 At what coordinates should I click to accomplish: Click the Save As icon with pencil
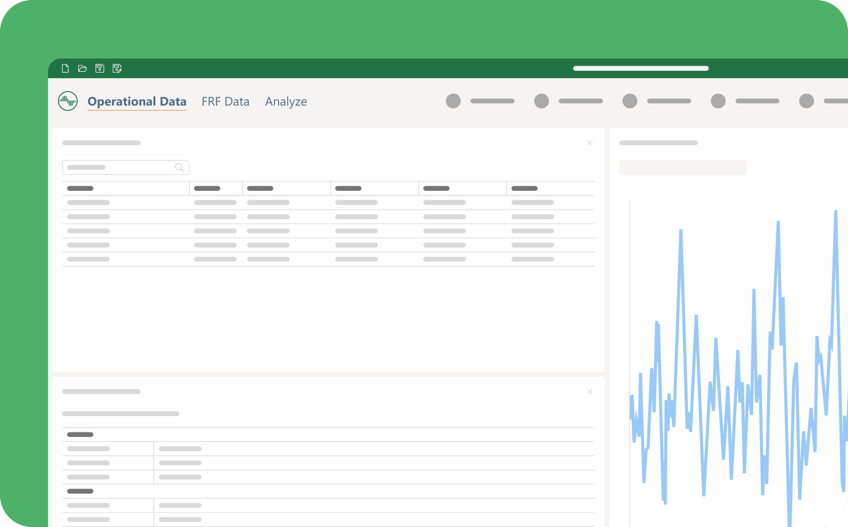click(x=117, y=69)
